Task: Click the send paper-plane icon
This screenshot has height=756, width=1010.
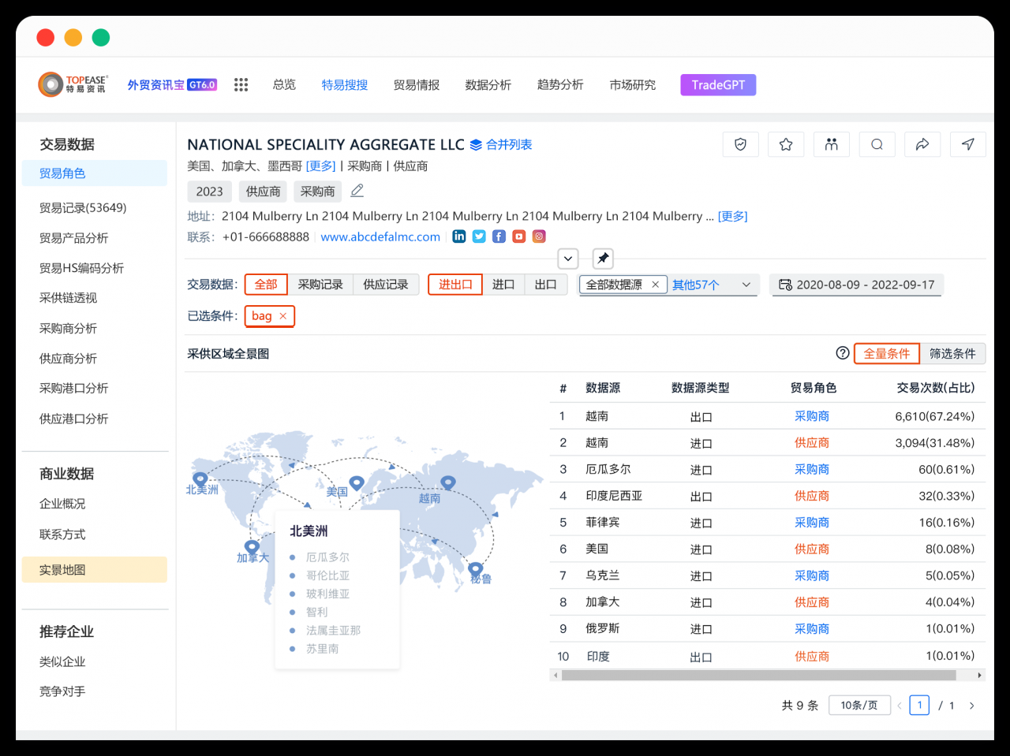Action: 968,144
